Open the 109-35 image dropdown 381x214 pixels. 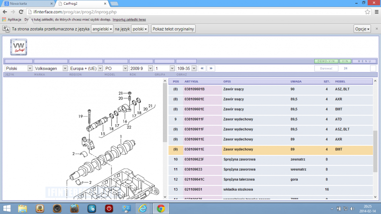pyautogui.click(x=186, y=68)
